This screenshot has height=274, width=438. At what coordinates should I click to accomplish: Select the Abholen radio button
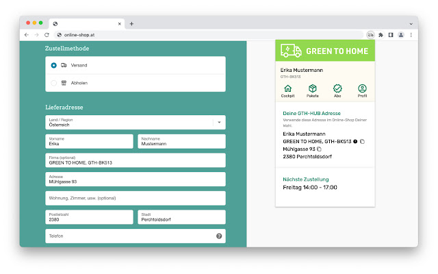coord(53,83)
